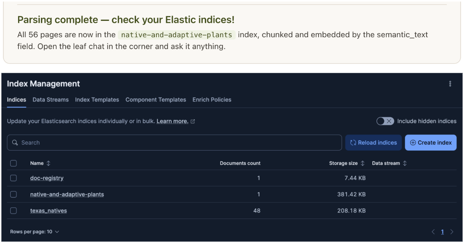The image size is (464, 243).
Task: Click the Documents count column header
Action: 240,163
